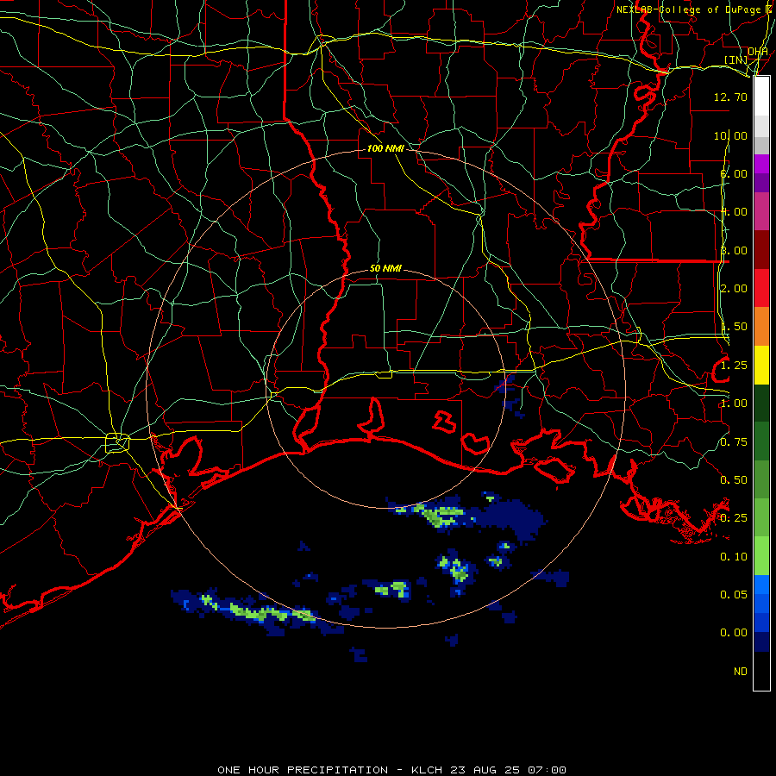Click the 2.00 legend value
Viewport: 776px width, 776px height.
pos(734,289)
